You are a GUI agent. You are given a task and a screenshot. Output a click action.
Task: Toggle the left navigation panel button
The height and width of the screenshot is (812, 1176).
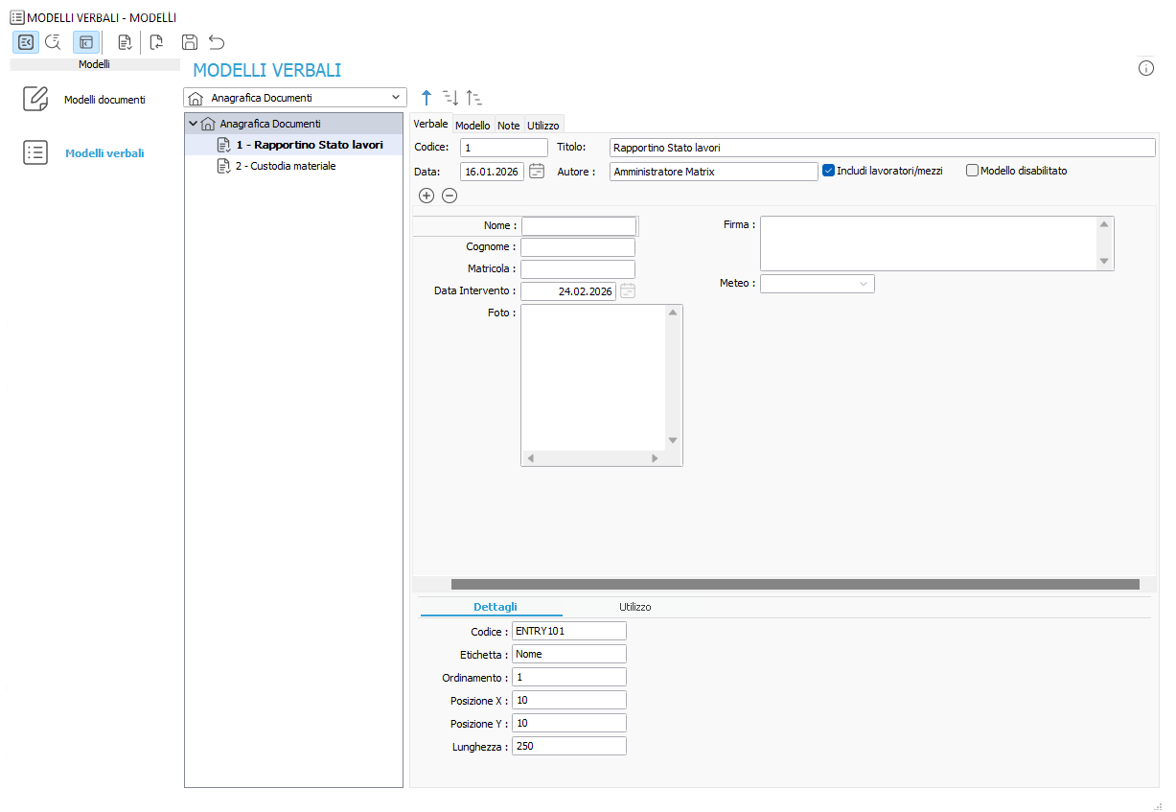click(x=26, y=42)
